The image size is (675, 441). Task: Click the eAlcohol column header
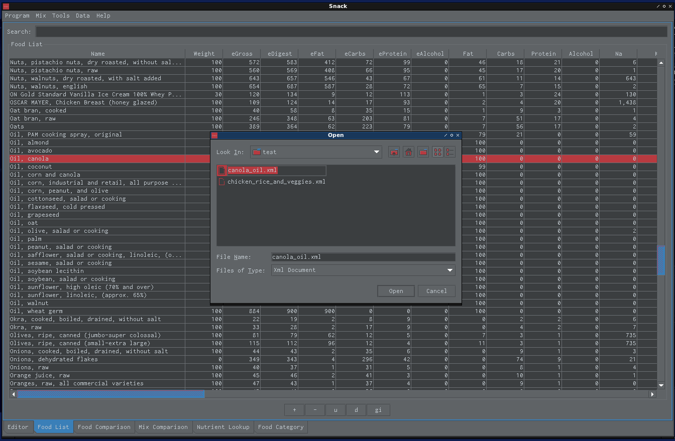click(430, 54)
